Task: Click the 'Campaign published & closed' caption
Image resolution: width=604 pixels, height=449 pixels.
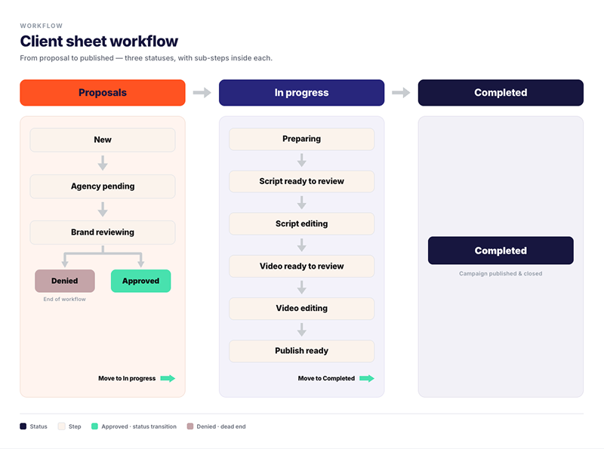Action: (501, 273)
